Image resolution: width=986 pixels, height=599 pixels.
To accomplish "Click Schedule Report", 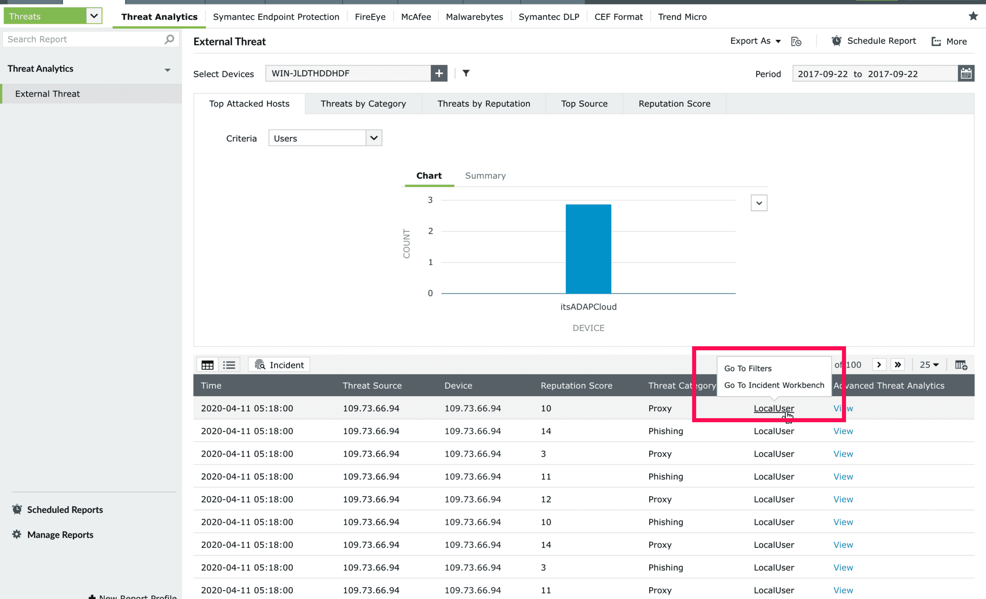I will tap(874, 41).
